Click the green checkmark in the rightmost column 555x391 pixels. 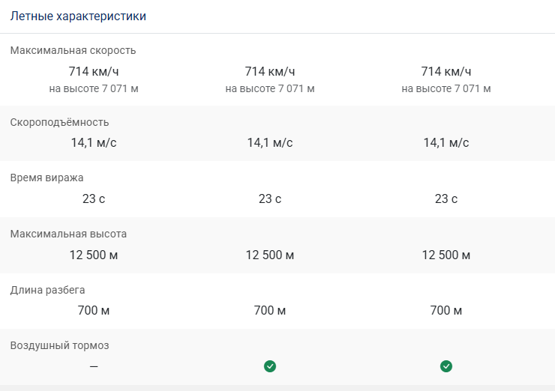[446, 366]
